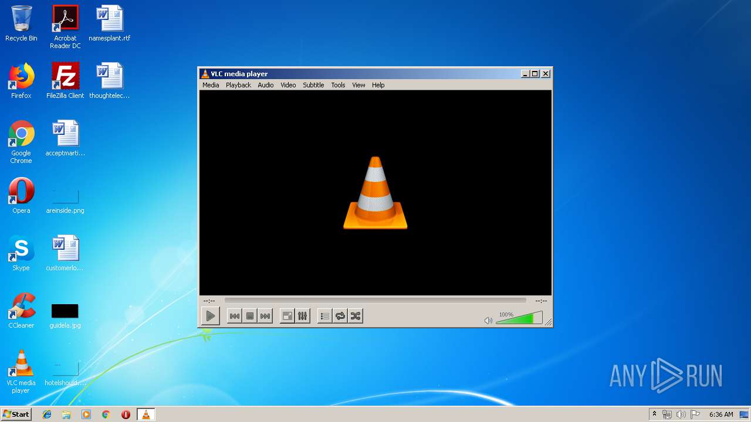Open the Playback menu
751x422 pixels.
pos(238,85)
